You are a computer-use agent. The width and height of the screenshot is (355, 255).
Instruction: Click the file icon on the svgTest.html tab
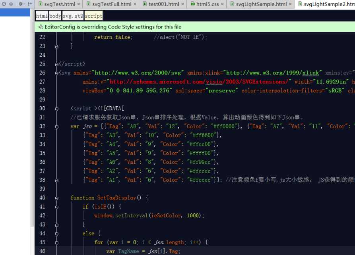tap(40, 4)
